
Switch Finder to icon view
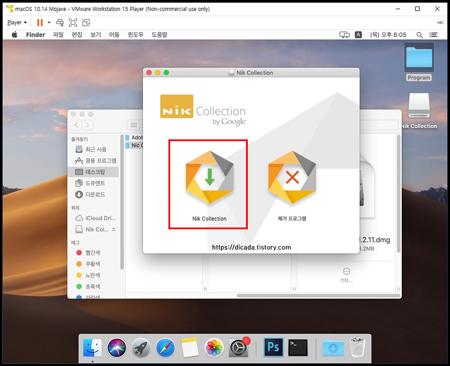[134, 125]
